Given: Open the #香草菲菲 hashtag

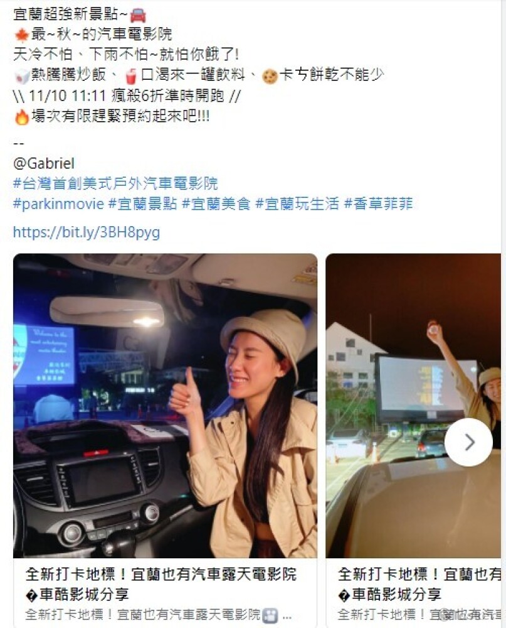Looking at the screenshot, I should pyautogui.click(x=378, y=203).
